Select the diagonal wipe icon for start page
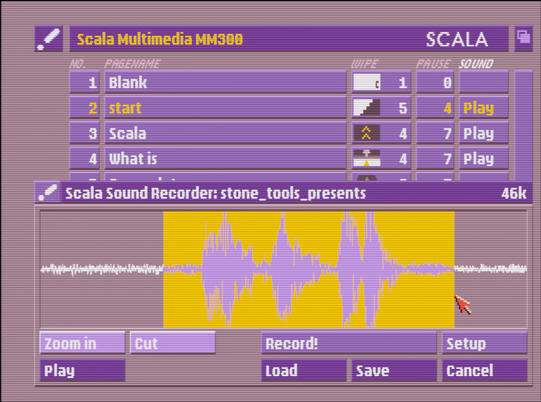The image size is (541, 402). coord(366,108)
